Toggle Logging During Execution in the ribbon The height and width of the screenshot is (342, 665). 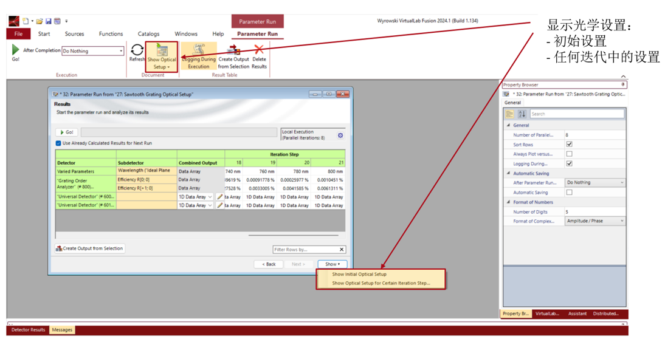[199, 56]
